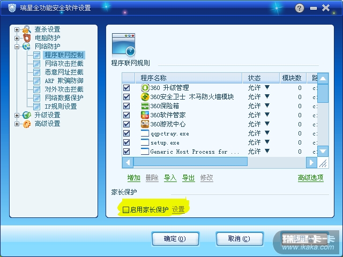
Task: Click the qqpctray.exe file icon
Action: 145,133
